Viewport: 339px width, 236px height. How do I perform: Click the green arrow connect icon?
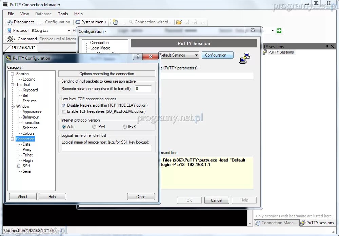pyautogui.click(x=279, y=30)
